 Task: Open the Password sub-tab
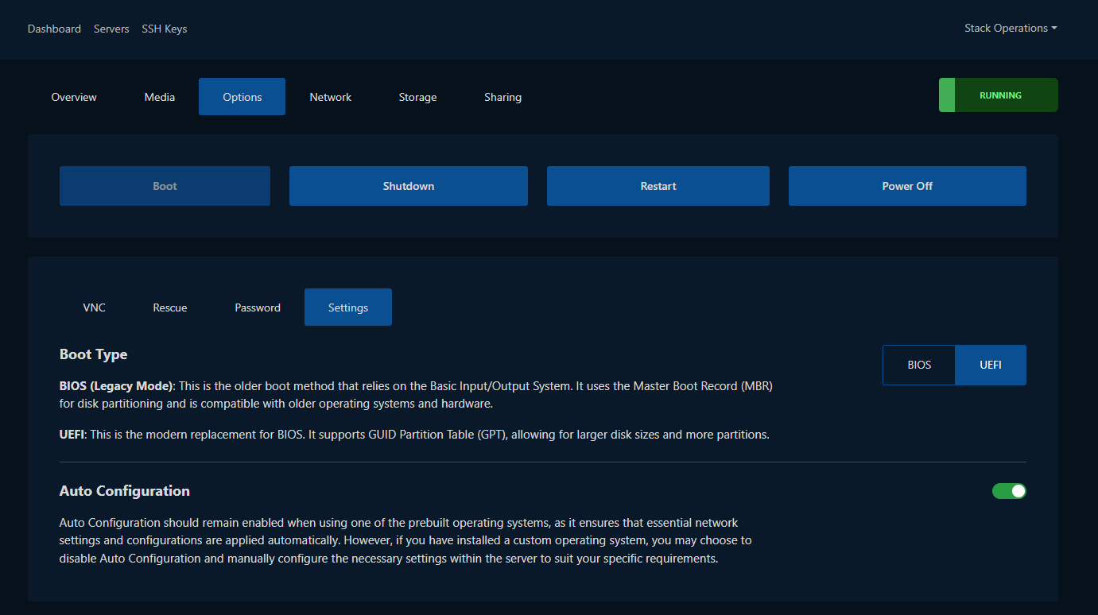point(258,307)
